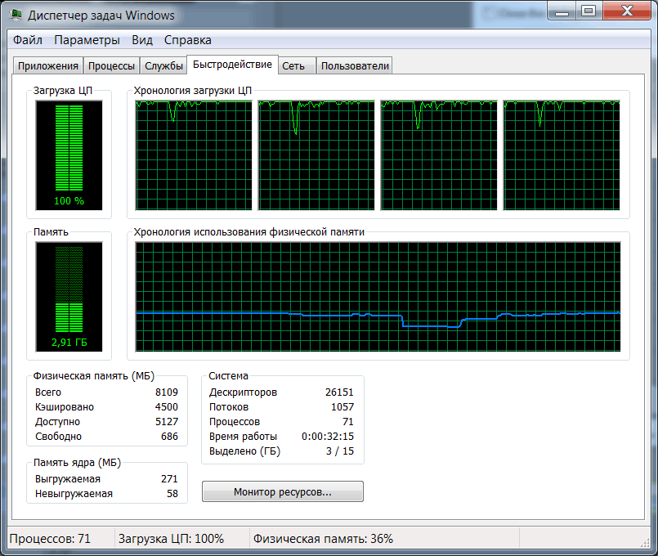Switch to the Процессы tab
Image resolution: width=658 pixels, height=556 pixels.
point(111,66)
